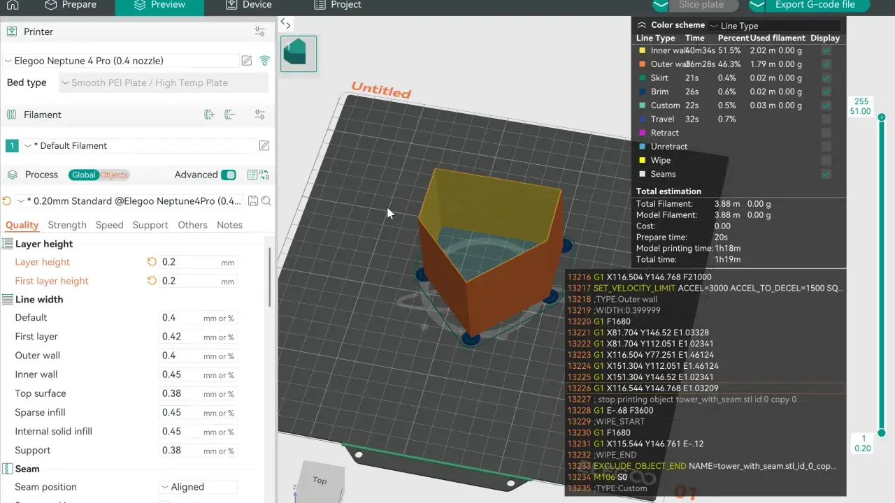Open the process preset dropdown

click(129, 201)
